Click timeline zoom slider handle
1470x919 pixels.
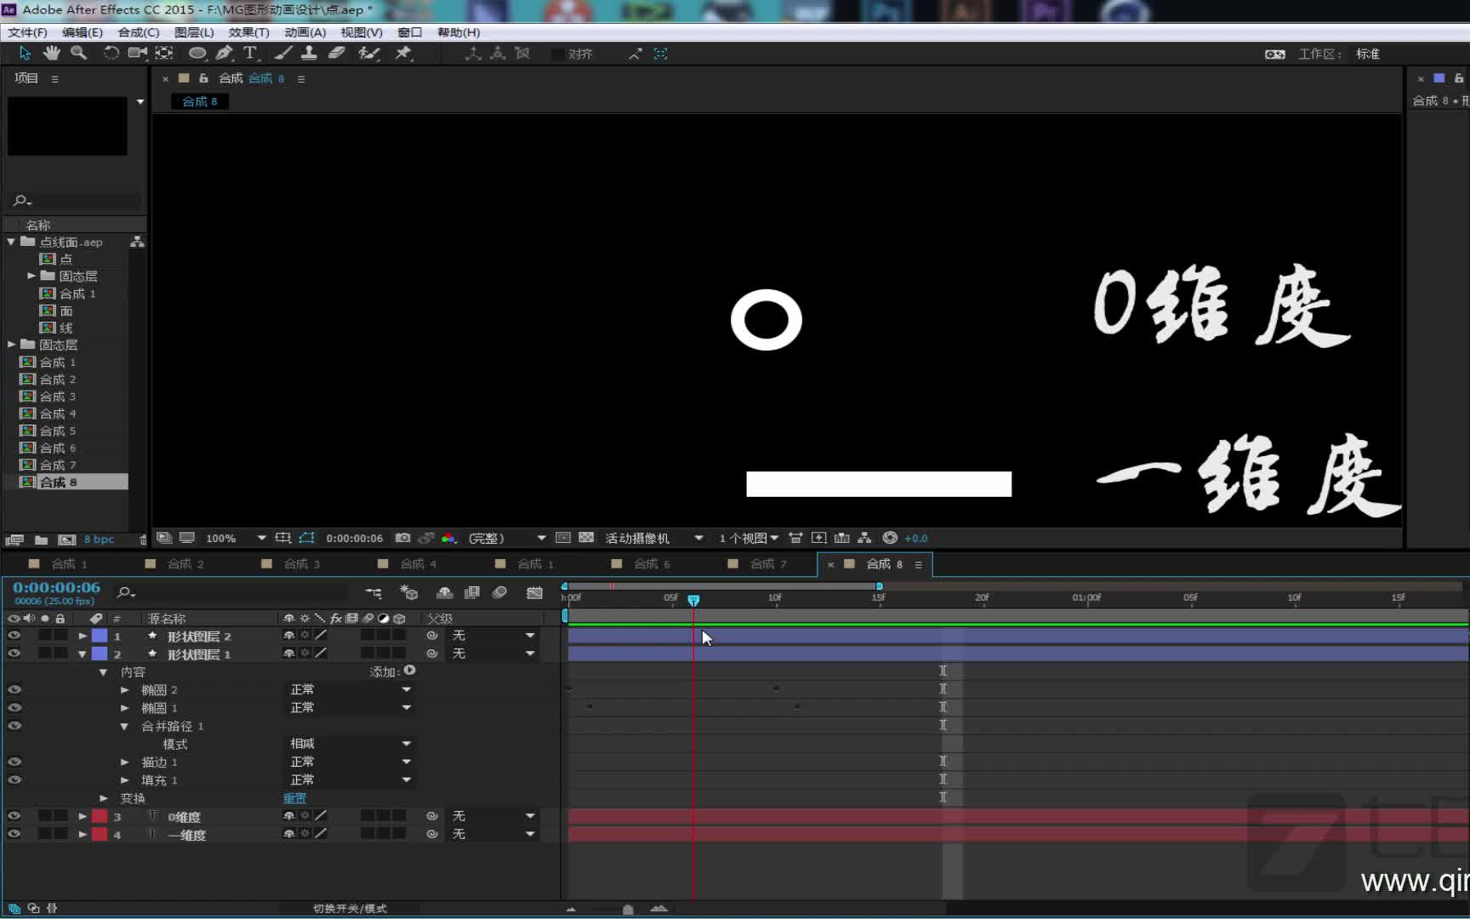click(628, 909)
